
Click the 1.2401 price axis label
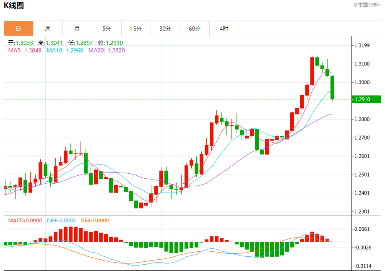tap(362, 193)
